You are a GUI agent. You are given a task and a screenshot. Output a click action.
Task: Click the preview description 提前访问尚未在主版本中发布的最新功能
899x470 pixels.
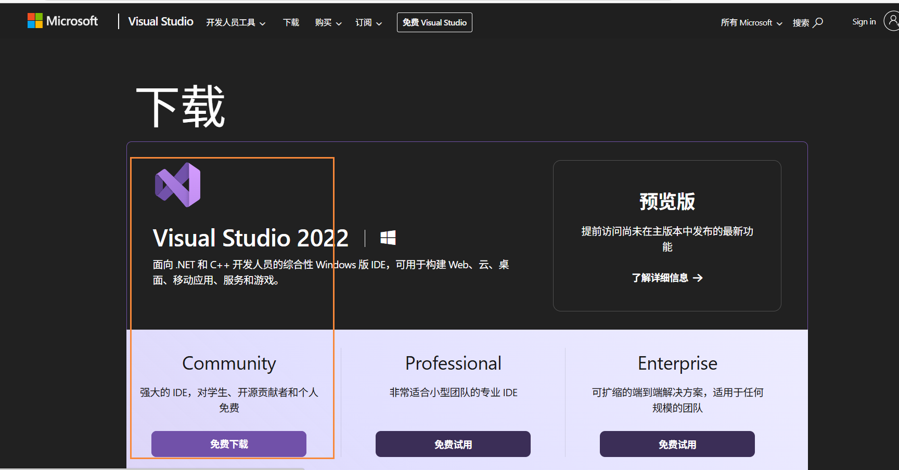667,239
